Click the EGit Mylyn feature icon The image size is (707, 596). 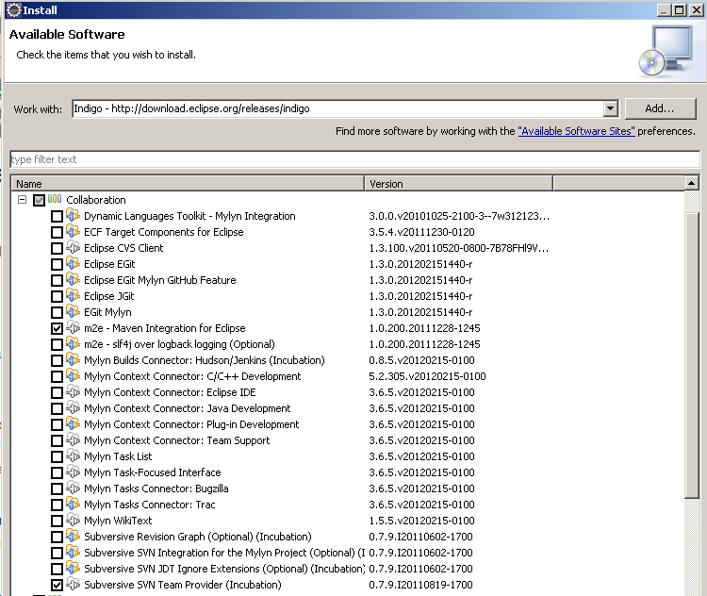tap(73, 311)
